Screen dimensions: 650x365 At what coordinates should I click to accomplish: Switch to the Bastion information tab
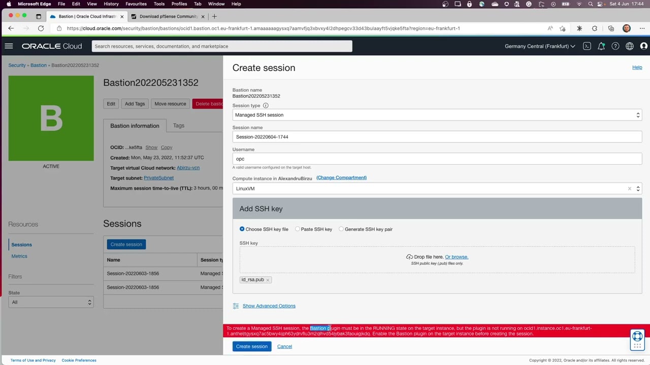tap(135, 126)
